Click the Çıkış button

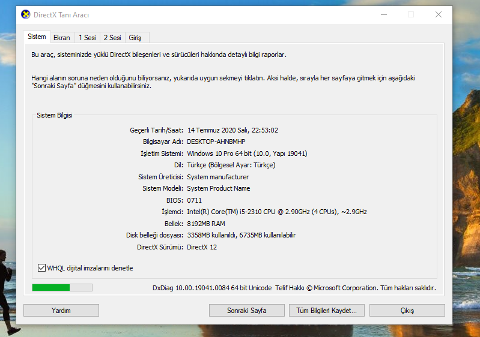coord(407,311)
